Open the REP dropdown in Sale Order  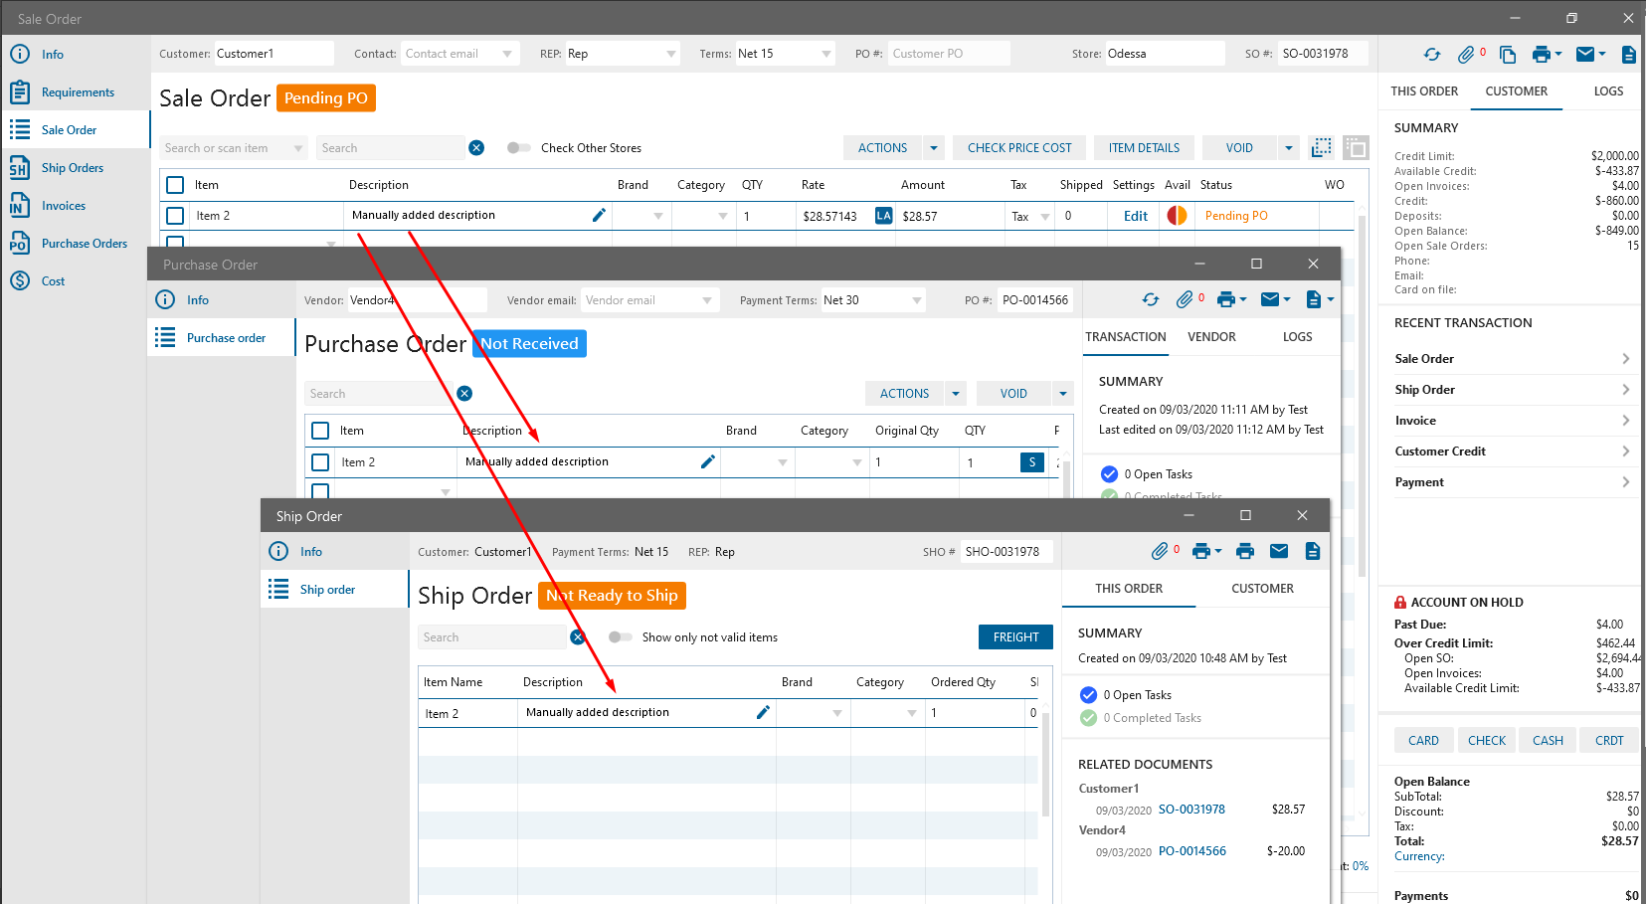(x=671, y=54)
